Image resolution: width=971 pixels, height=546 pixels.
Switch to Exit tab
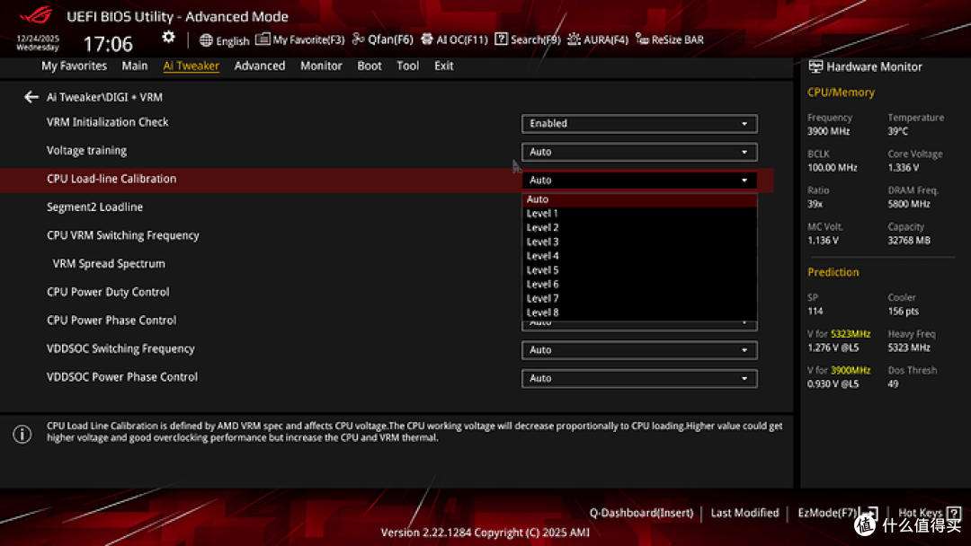coord(443,66)
